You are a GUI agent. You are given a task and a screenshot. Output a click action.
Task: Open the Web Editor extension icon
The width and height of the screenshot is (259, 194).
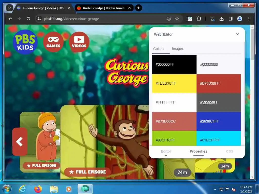pyautogui.click(x=190, y=19)
